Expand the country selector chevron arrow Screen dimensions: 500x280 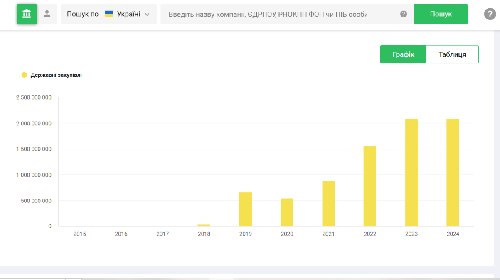(x=147, y=15)
